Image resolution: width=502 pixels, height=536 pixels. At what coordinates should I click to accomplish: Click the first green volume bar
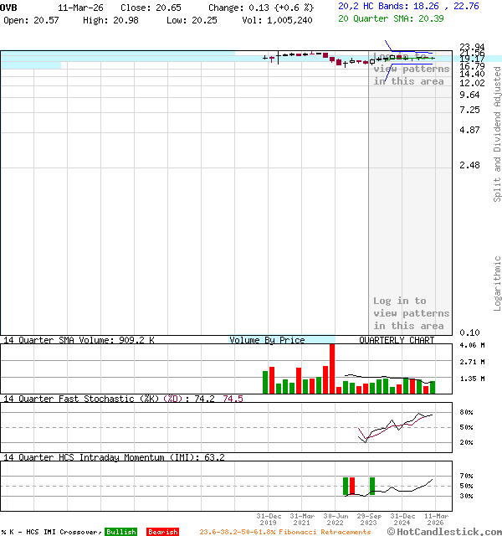[265, 382]
